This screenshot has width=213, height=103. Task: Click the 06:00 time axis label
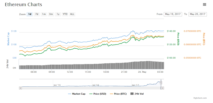click(x=34, y=72)
